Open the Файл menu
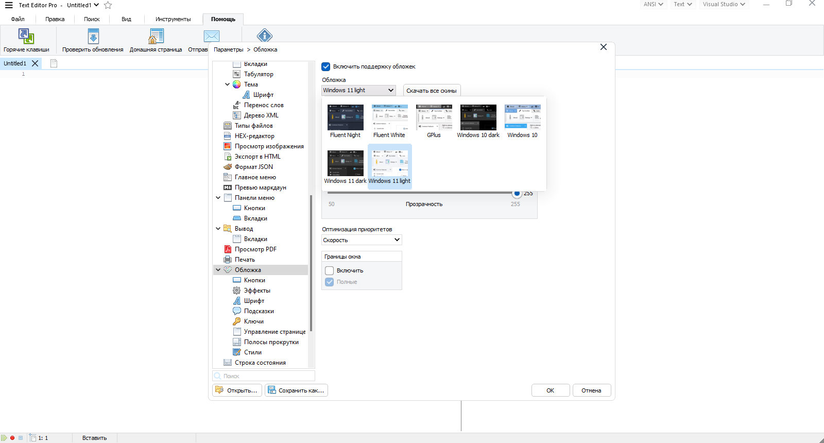 pyautogui.click(x=18, y=19)
